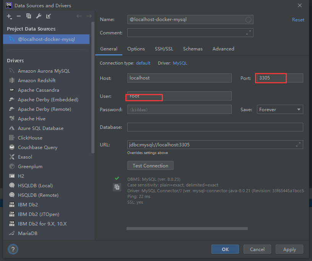The width and height of the screenshot is (312, 261).
Task: Select HSQLDB (Local) driver
Action: point(35,185)
